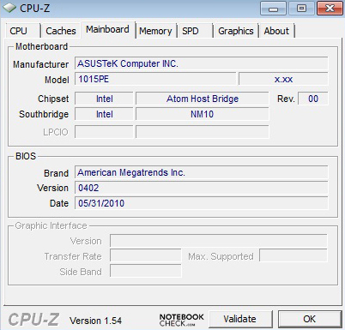Click the Validate button

240,319
